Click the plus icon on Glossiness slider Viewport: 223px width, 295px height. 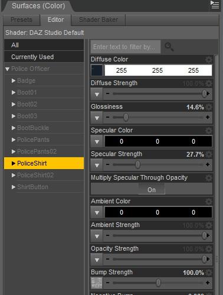click(208, 118)
